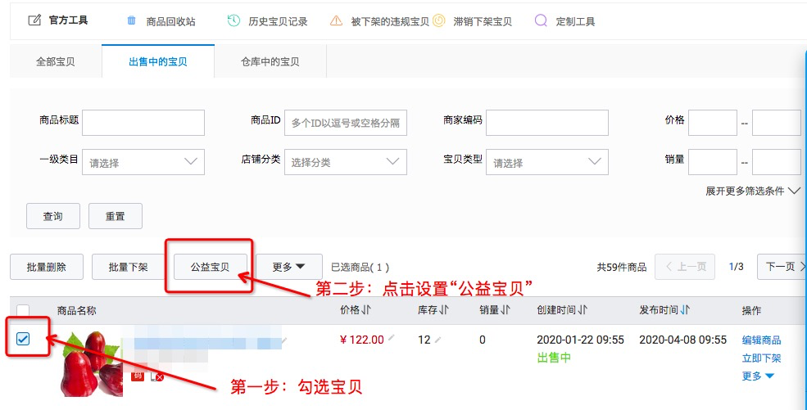Sort by 价格 column sort icon

click(x=368, y=310)
